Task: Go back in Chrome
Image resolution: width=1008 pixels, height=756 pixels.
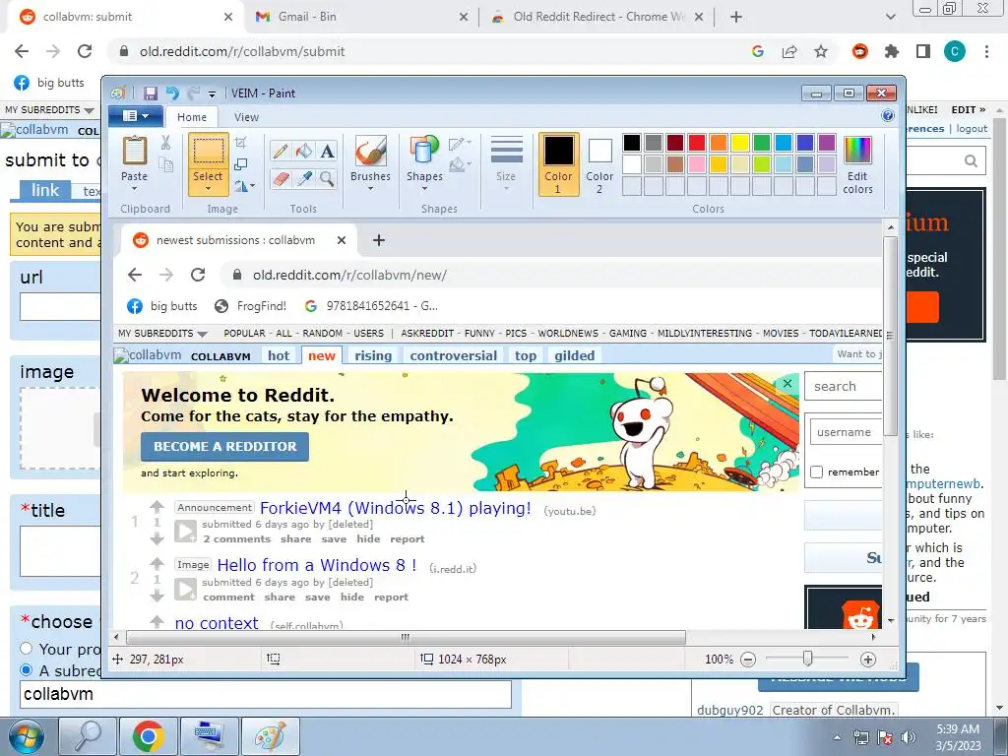Action: coord(22,51)
